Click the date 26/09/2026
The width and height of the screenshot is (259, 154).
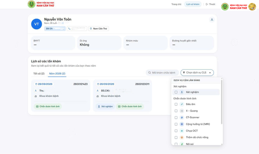click(107, 84)
